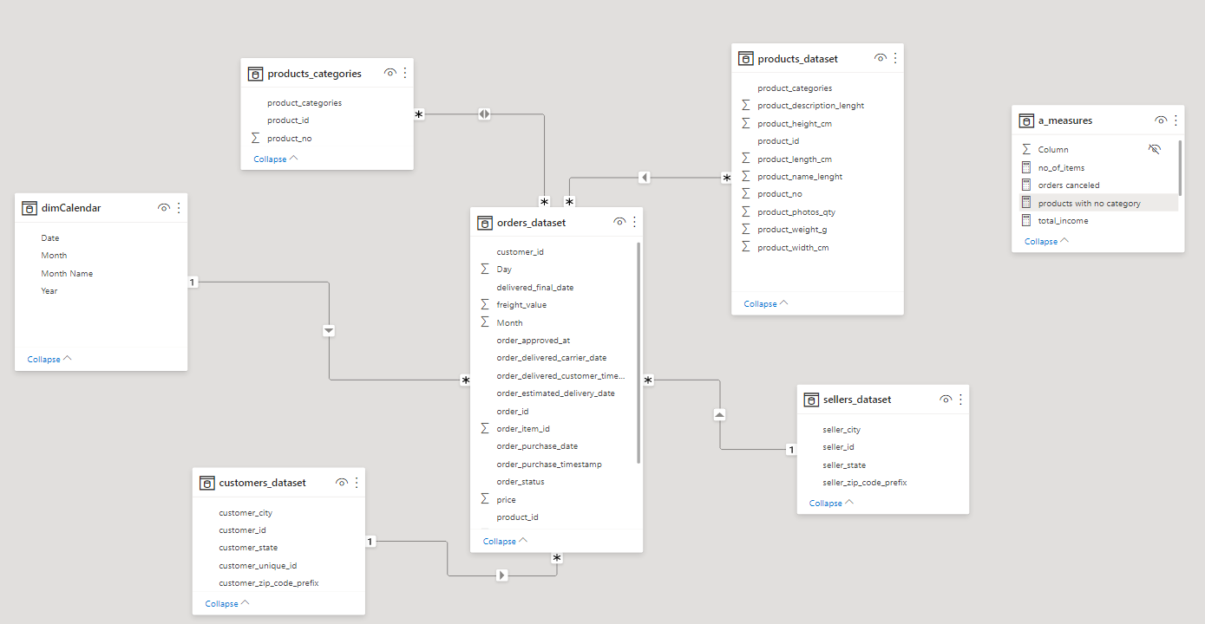1205x624 pixels.
Task: Click the orders_dataset field list scrollbar
Action: pyautogui.click(x=639, y=353)
